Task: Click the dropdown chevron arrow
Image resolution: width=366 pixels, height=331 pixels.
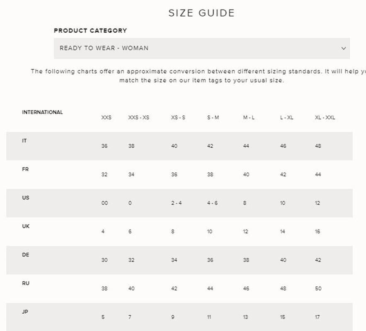Action: pos(343,48)
